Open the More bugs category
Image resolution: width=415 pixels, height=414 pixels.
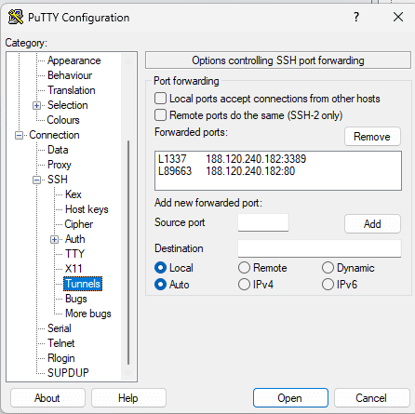(x=88, y=314)
